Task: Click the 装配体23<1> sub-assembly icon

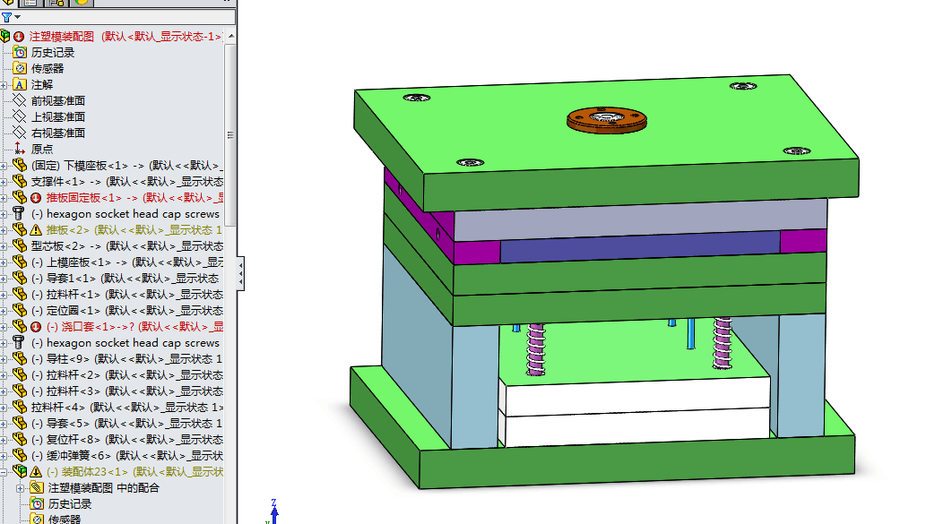Action: [x=20, y=471]
